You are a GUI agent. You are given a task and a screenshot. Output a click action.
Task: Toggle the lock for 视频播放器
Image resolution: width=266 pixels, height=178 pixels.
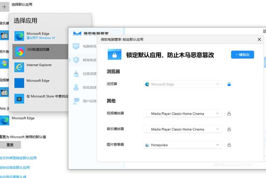click(x=229, y=114)
